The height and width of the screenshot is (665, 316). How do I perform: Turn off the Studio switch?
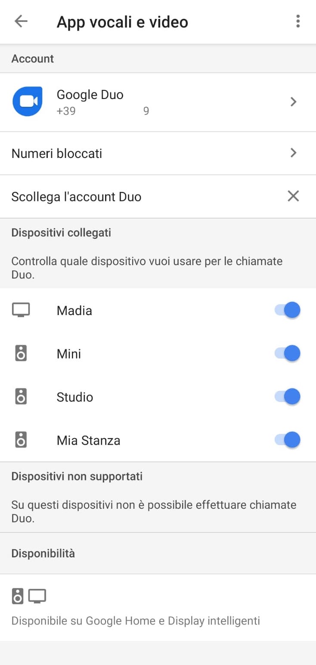click(x=288, y=396)
